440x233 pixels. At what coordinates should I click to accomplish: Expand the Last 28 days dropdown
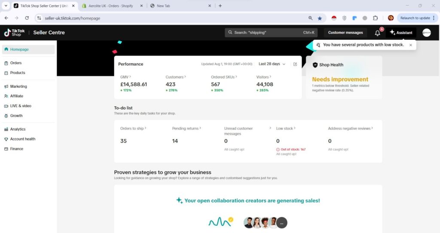[x=272, y=64]
